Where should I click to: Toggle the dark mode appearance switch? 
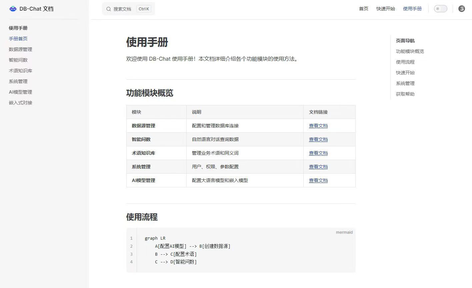(x=440, y=9)
